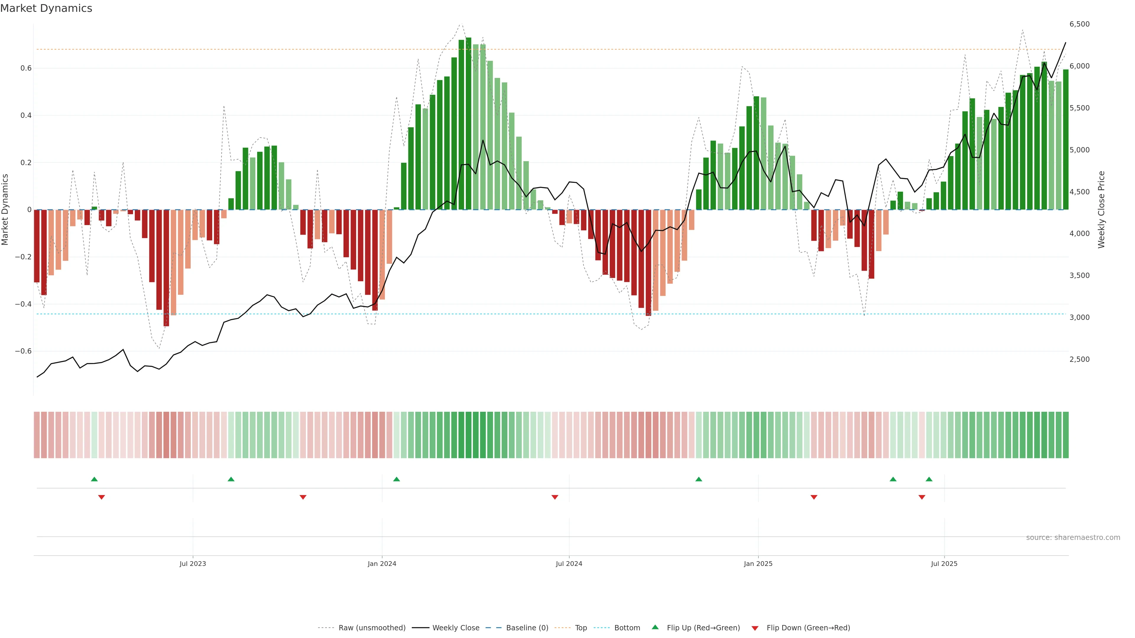The height and width of the screenshot is (638, 1135).
Task: Click the green flip-up triangle after Jul 2023
Action: pyautogui.click(x=231, y=479)
